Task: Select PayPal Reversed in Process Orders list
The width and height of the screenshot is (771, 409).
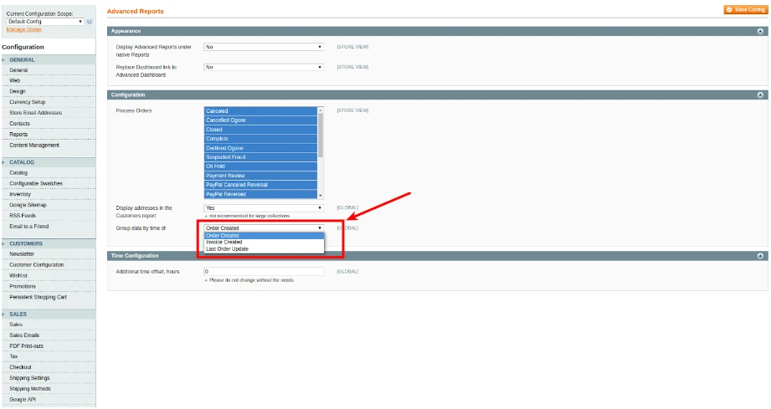Action: pyautogui.click(x=260, y=194)
